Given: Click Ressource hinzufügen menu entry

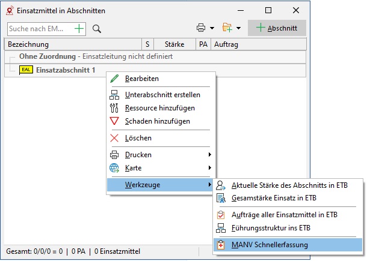Looking at the screenshot, I should point(159,108).
